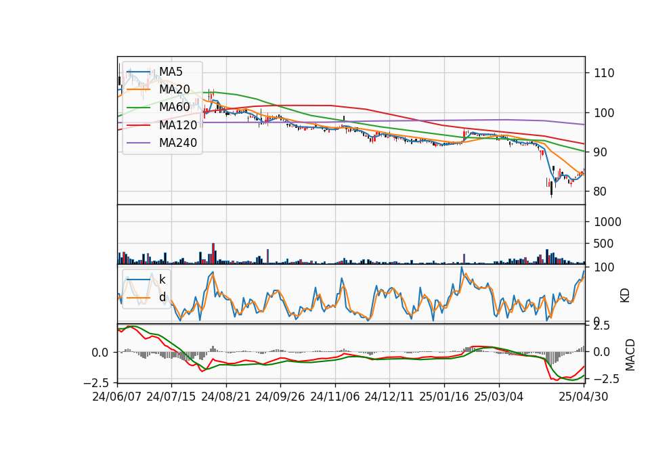
Task: Click the KD axis title
Action: (x=625, y=296)
